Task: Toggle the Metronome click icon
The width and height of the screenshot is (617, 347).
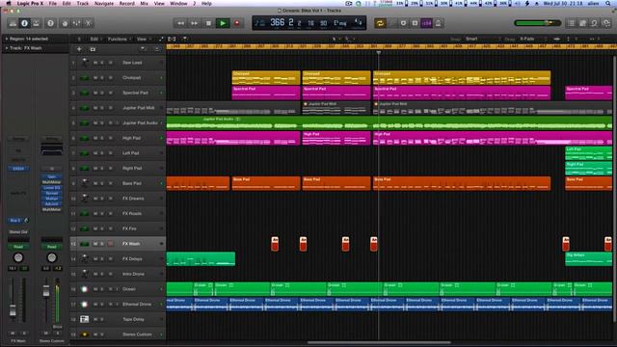Action: (x=438, y=23)
